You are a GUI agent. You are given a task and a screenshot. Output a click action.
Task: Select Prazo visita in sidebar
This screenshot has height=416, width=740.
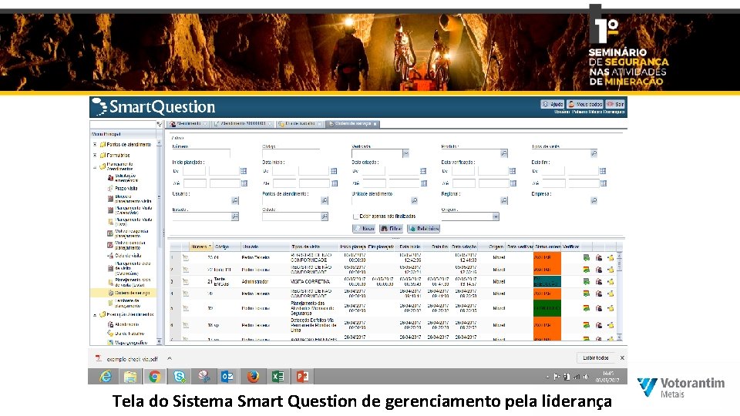coord(126,188)
